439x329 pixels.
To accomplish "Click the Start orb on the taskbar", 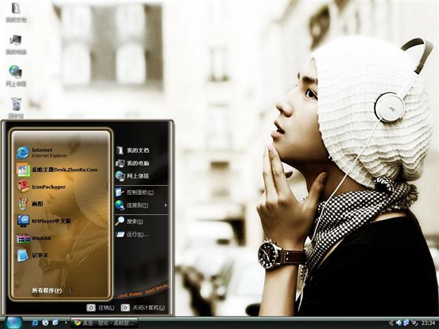I will 13,323.
